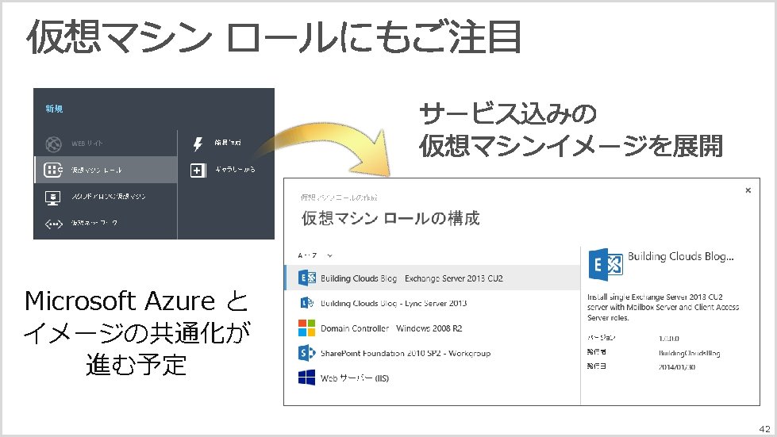Screen dimensions: 777x437
Task: Click the 新規 heading in the dark menu
Action: [54, 109]
